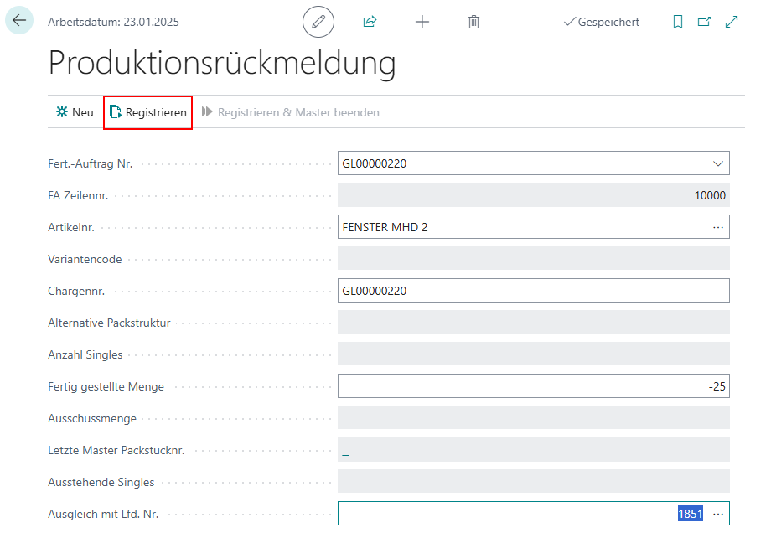776x538 pixels.
Task: Open Ausgleich mit Lfd. Nr. lookup ellipsis
Action: [717, 514]
